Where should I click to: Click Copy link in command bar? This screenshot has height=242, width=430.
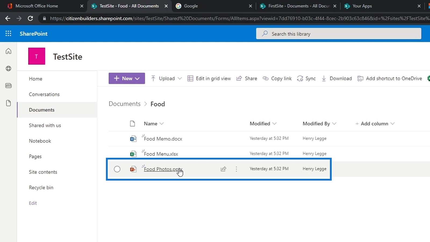(277, 79)
